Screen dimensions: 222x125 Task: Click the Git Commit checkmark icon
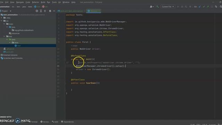click(x=204, y=7)
